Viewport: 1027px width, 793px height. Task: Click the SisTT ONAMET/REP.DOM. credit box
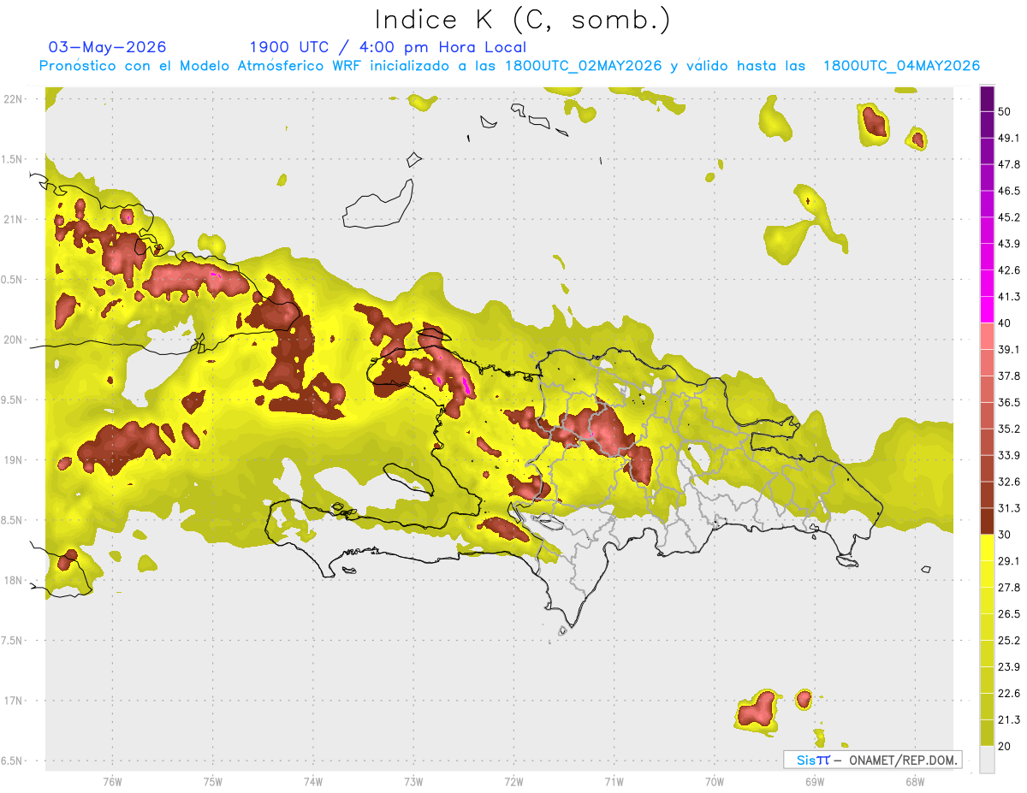pyautogui.click(x=873, y=760)
